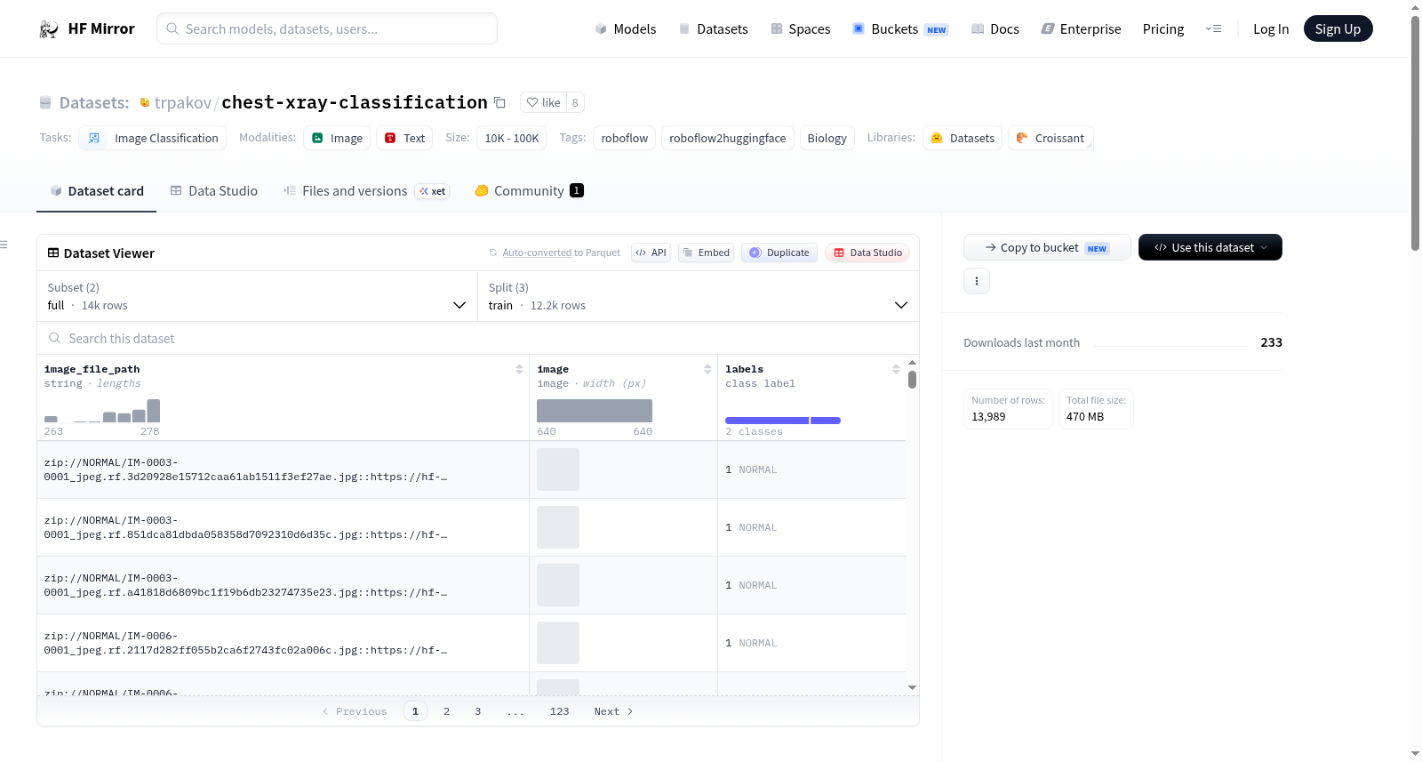Image resolution: width=1422 pixels, height=762 pixels.
Task: Copy dataset name with the copy icon
Action: 499,102
